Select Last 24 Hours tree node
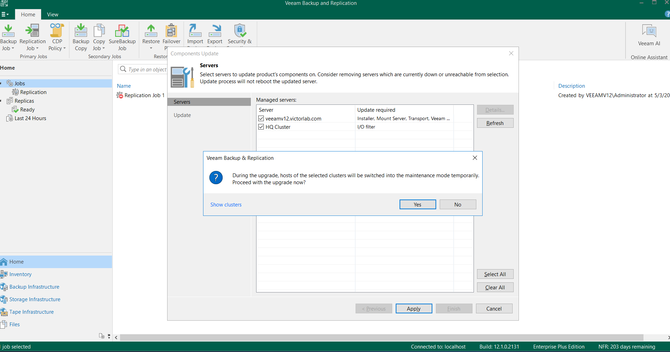 click(x=30, y=118)
